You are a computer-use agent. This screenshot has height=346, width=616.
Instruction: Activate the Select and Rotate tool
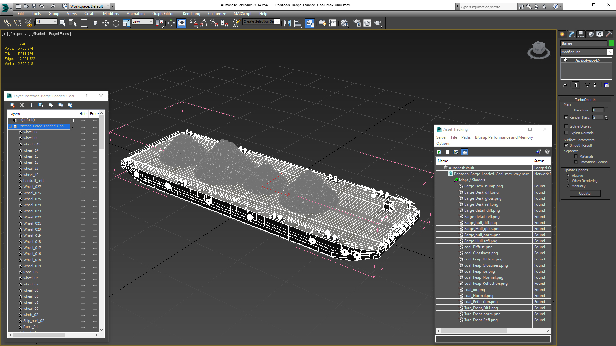pos(116,23)
